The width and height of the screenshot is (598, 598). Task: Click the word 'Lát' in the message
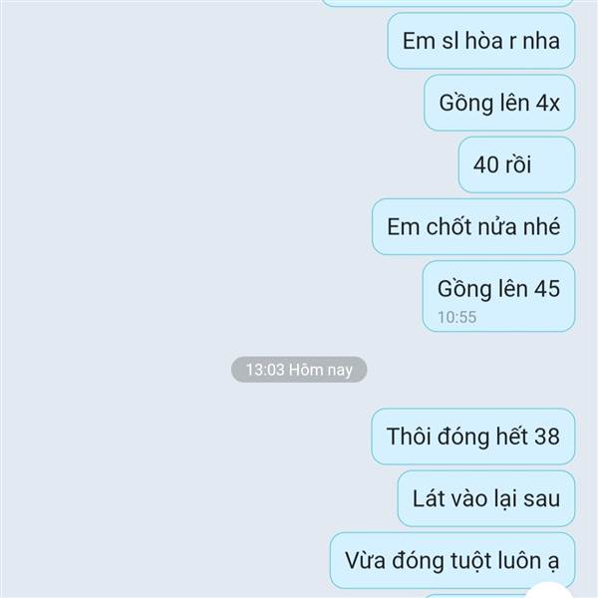pyautogui.click(x=429, y=498)
